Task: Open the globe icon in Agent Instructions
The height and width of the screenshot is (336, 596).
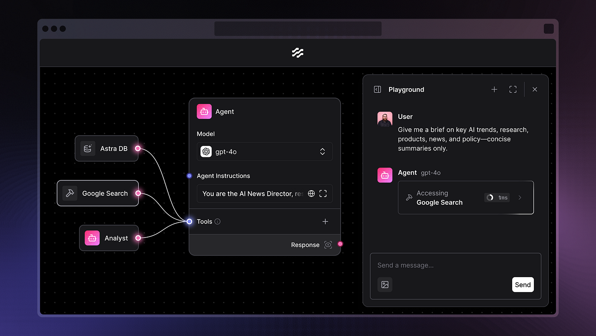Action: [311, 194]
